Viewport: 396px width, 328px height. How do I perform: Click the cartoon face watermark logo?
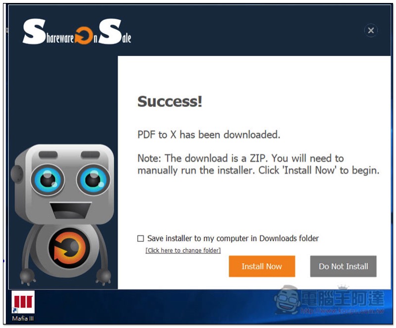click(x=288, y=299)
